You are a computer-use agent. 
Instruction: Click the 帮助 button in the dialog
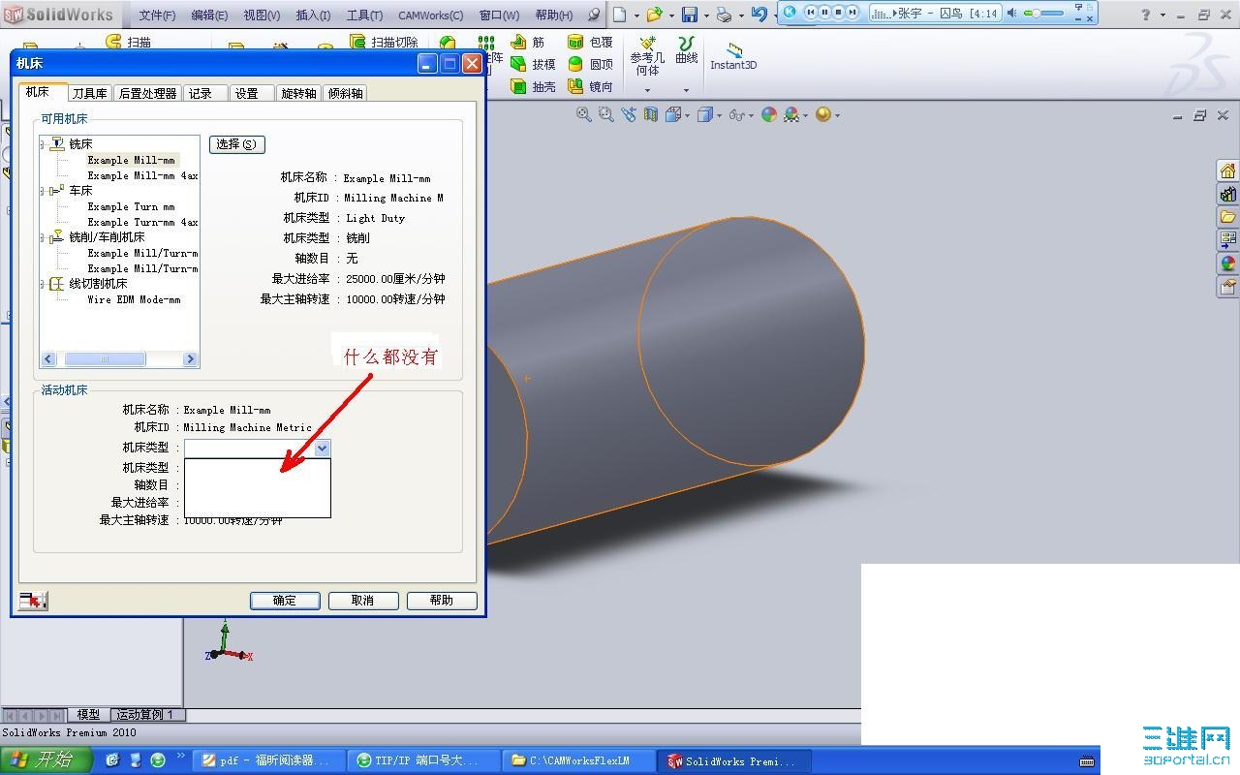(x=442, y=601)
